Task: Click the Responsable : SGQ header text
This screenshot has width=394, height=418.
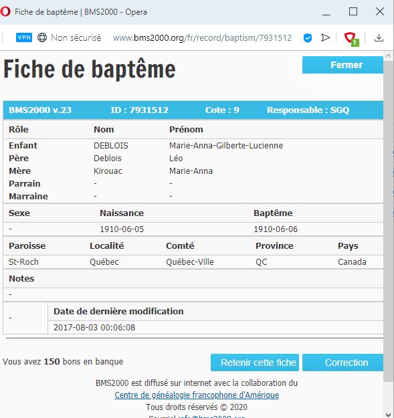Action: click(308, 110)
